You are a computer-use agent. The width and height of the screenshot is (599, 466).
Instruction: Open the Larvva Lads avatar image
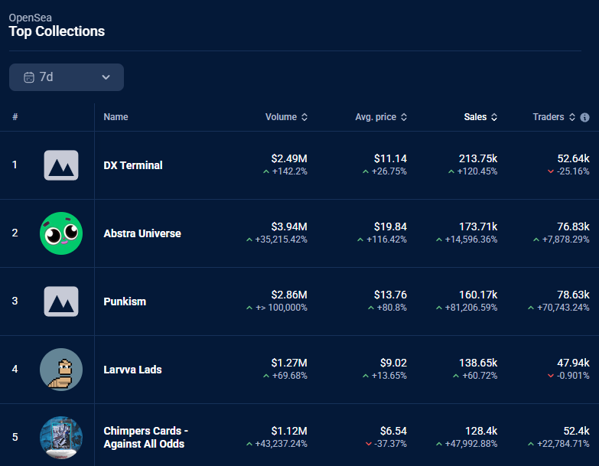coord(61,370)
